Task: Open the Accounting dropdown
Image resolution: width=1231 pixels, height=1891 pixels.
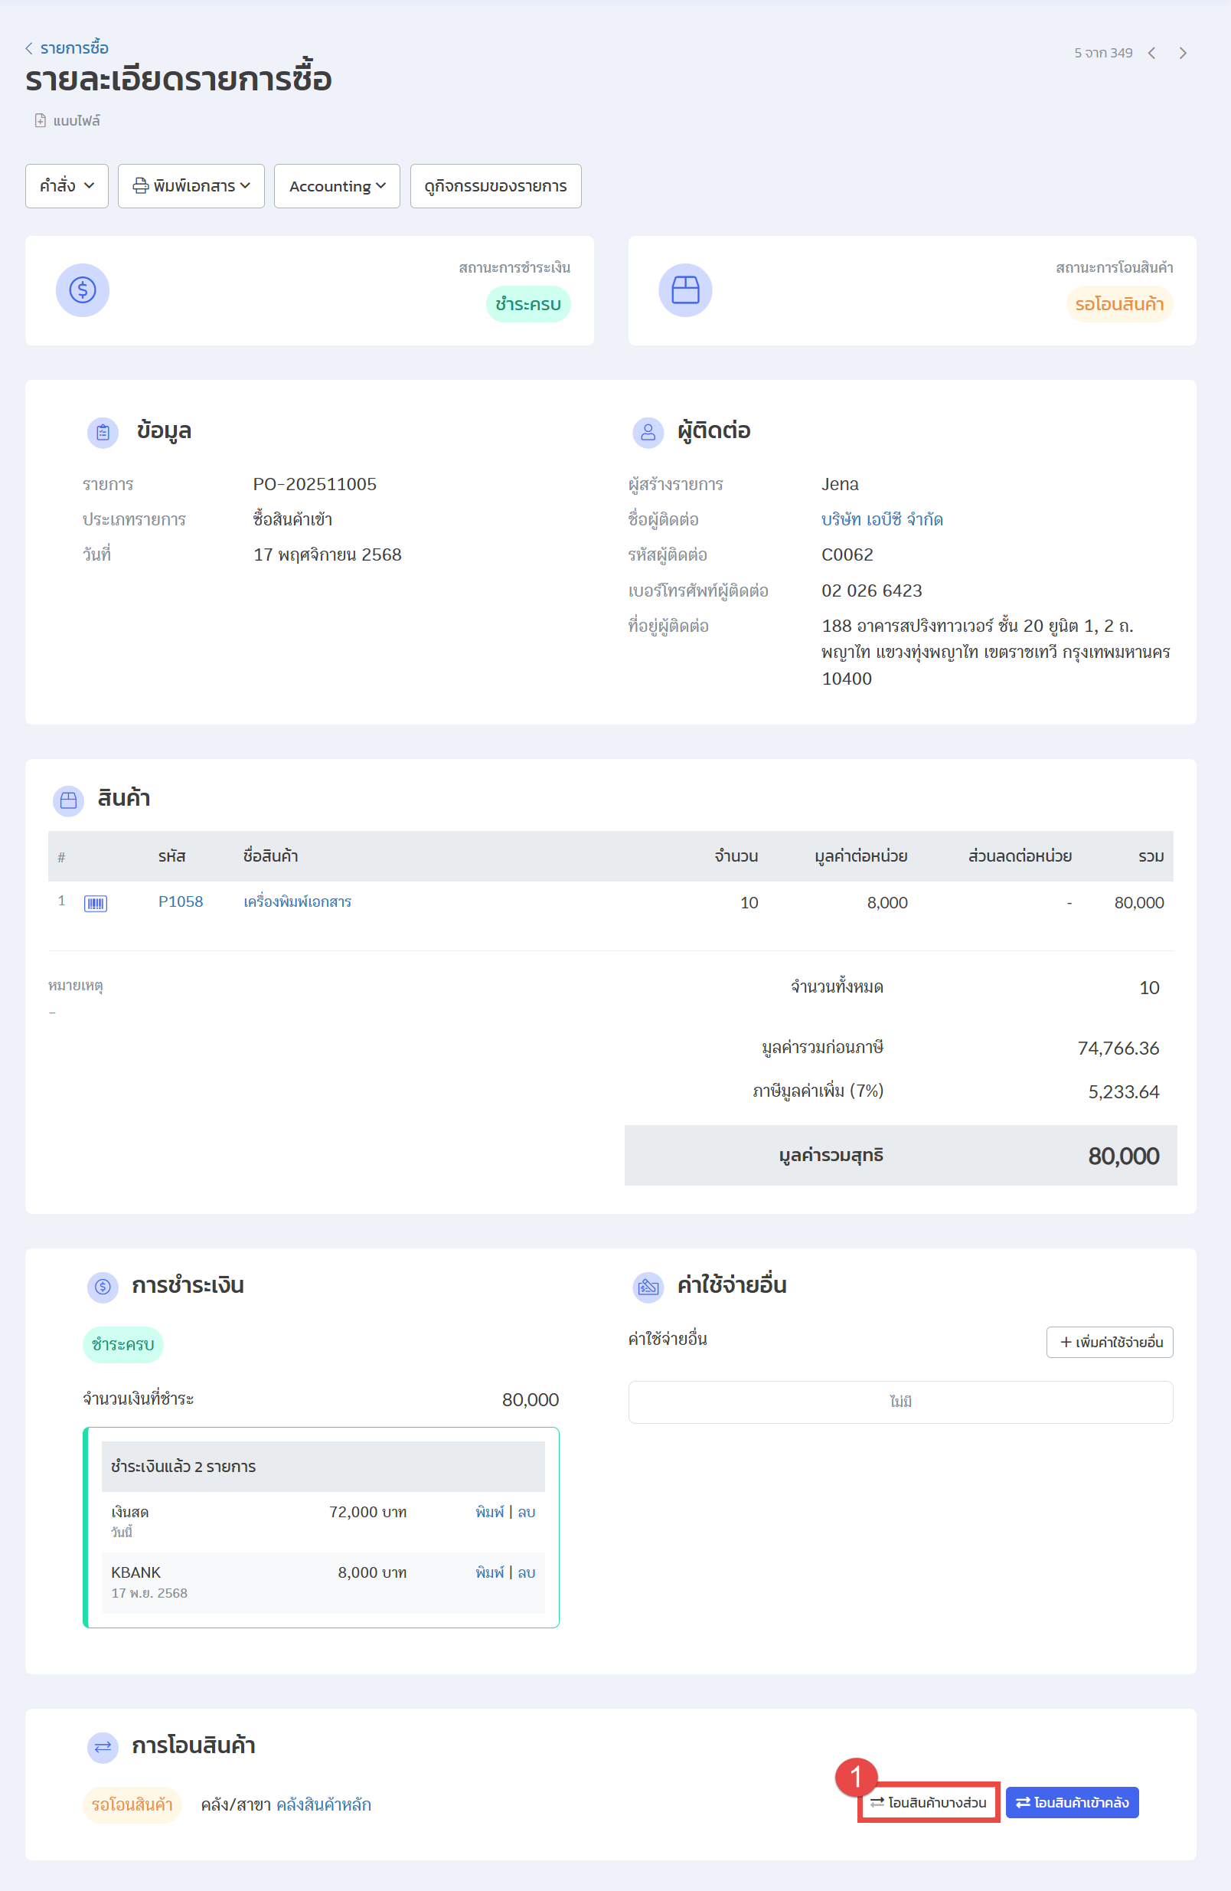Action: [x=337, y=186]
